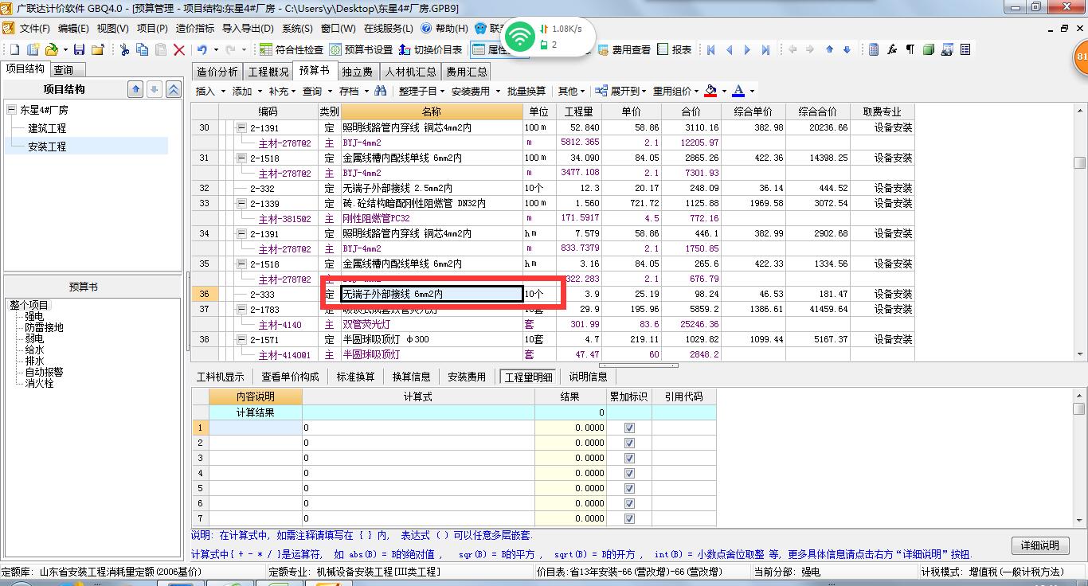The height and width of the screenshot is (586, 1088).
Task: Create a new file via blank page icon
Action: [14, 49]
